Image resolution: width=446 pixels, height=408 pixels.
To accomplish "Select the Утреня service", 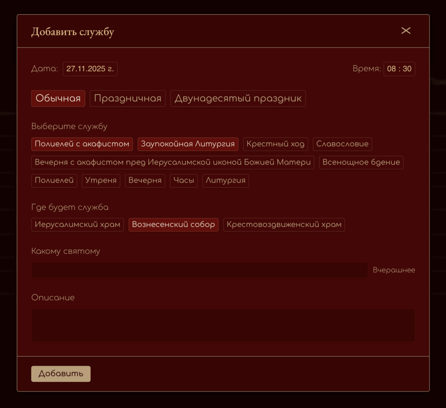I will 101,181.
